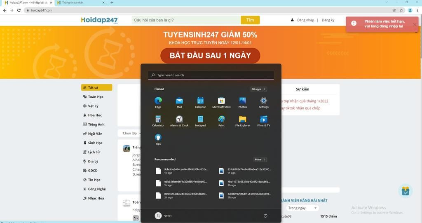Select Tất cả category
The image size is (422, 223).
click(96, 87)
